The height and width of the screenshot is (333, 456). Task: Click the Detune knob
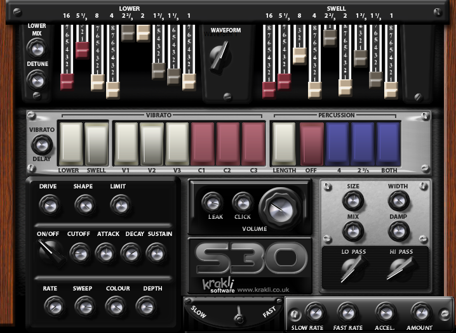[37, 80]
